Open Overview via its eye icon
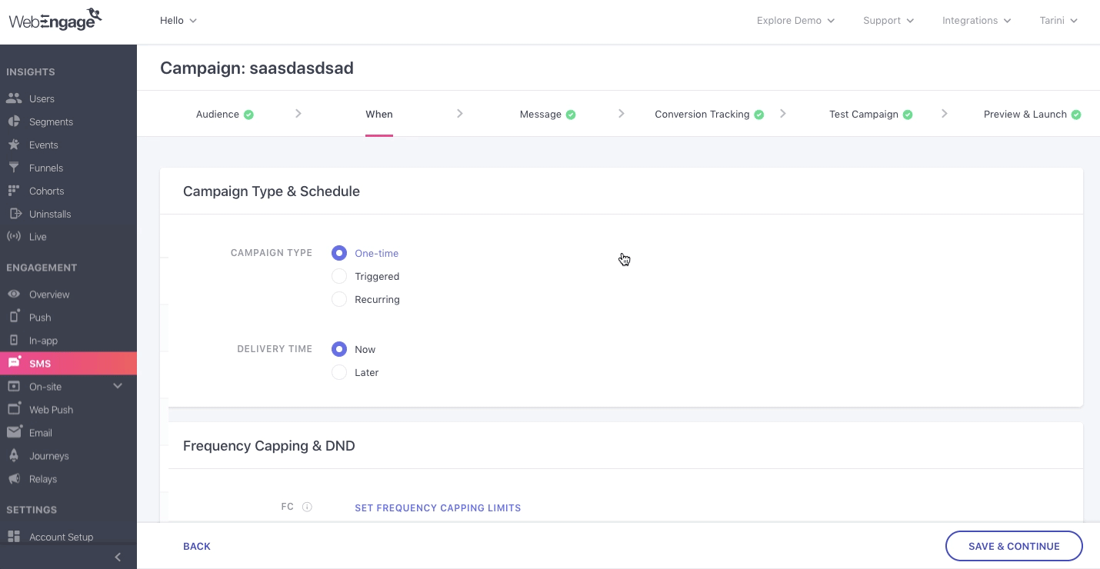The height and width of the screenshot is (569, 1100). [x=14, y=294]
